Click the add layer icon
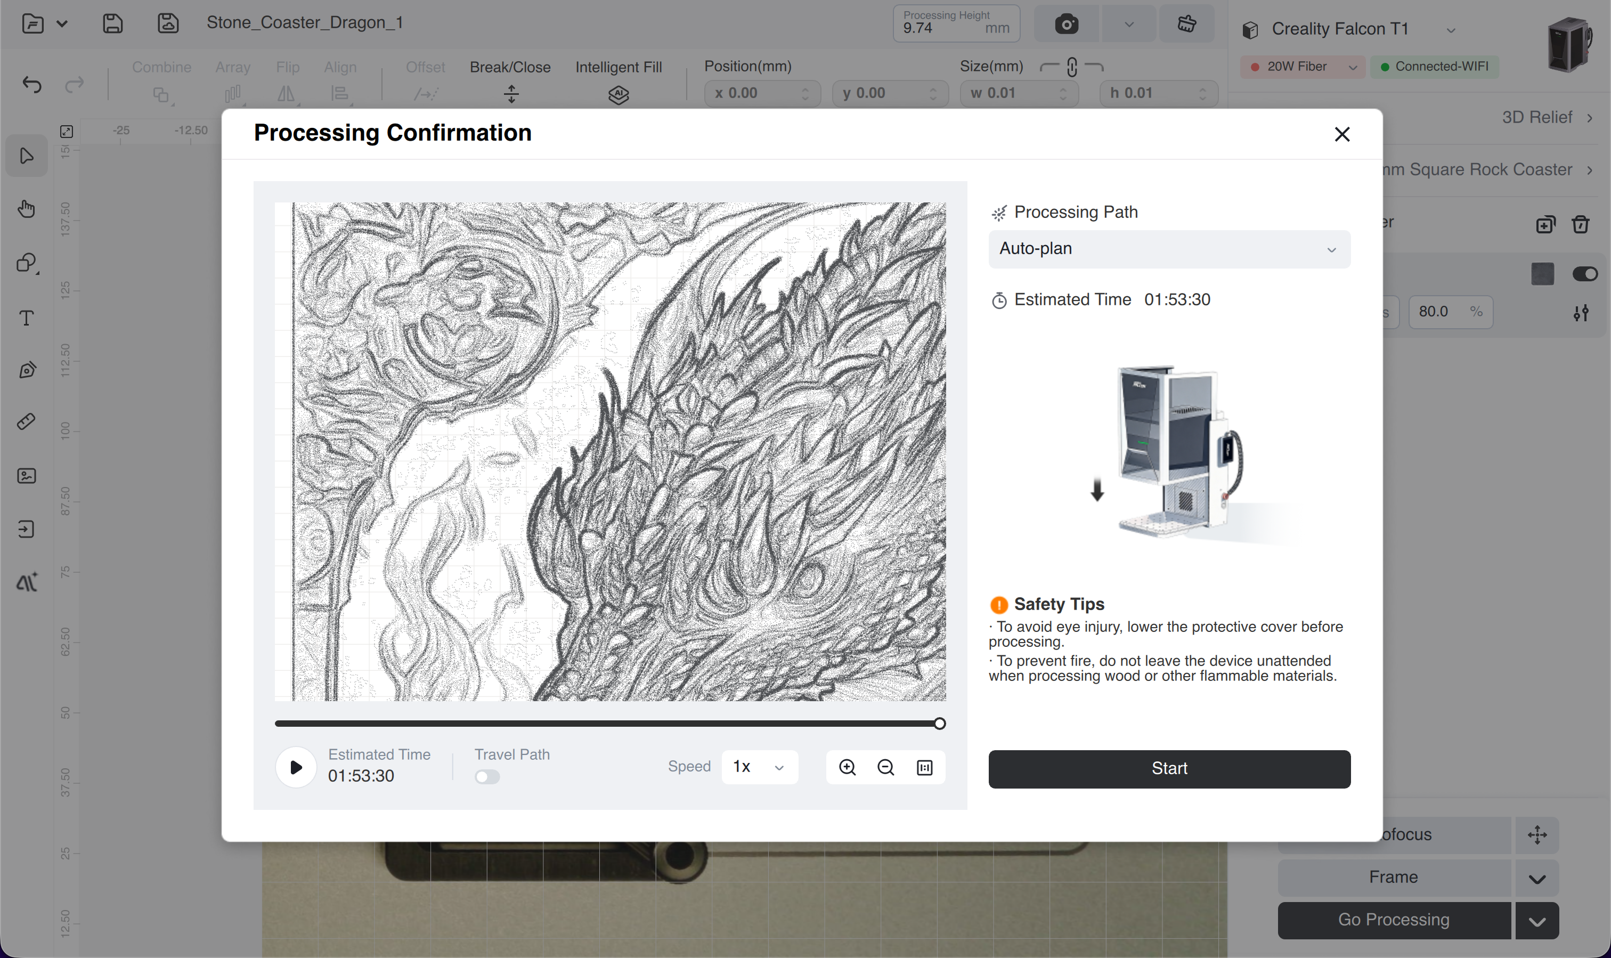 click(x=1545, y=224)
